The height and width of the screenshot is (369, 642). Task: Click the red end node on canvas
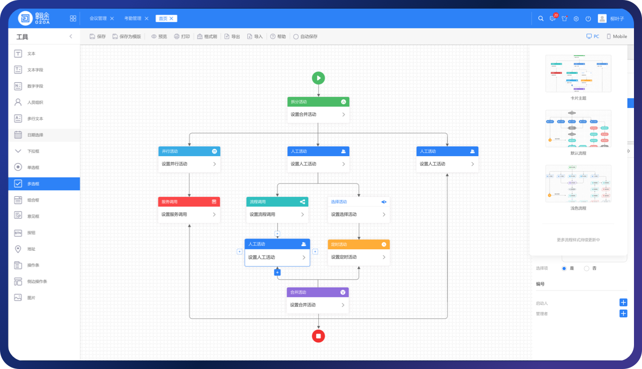click(x=318, y=336)
